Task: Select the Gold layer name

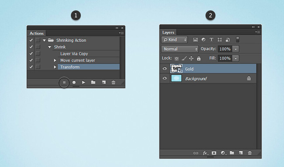Action: 189,69
